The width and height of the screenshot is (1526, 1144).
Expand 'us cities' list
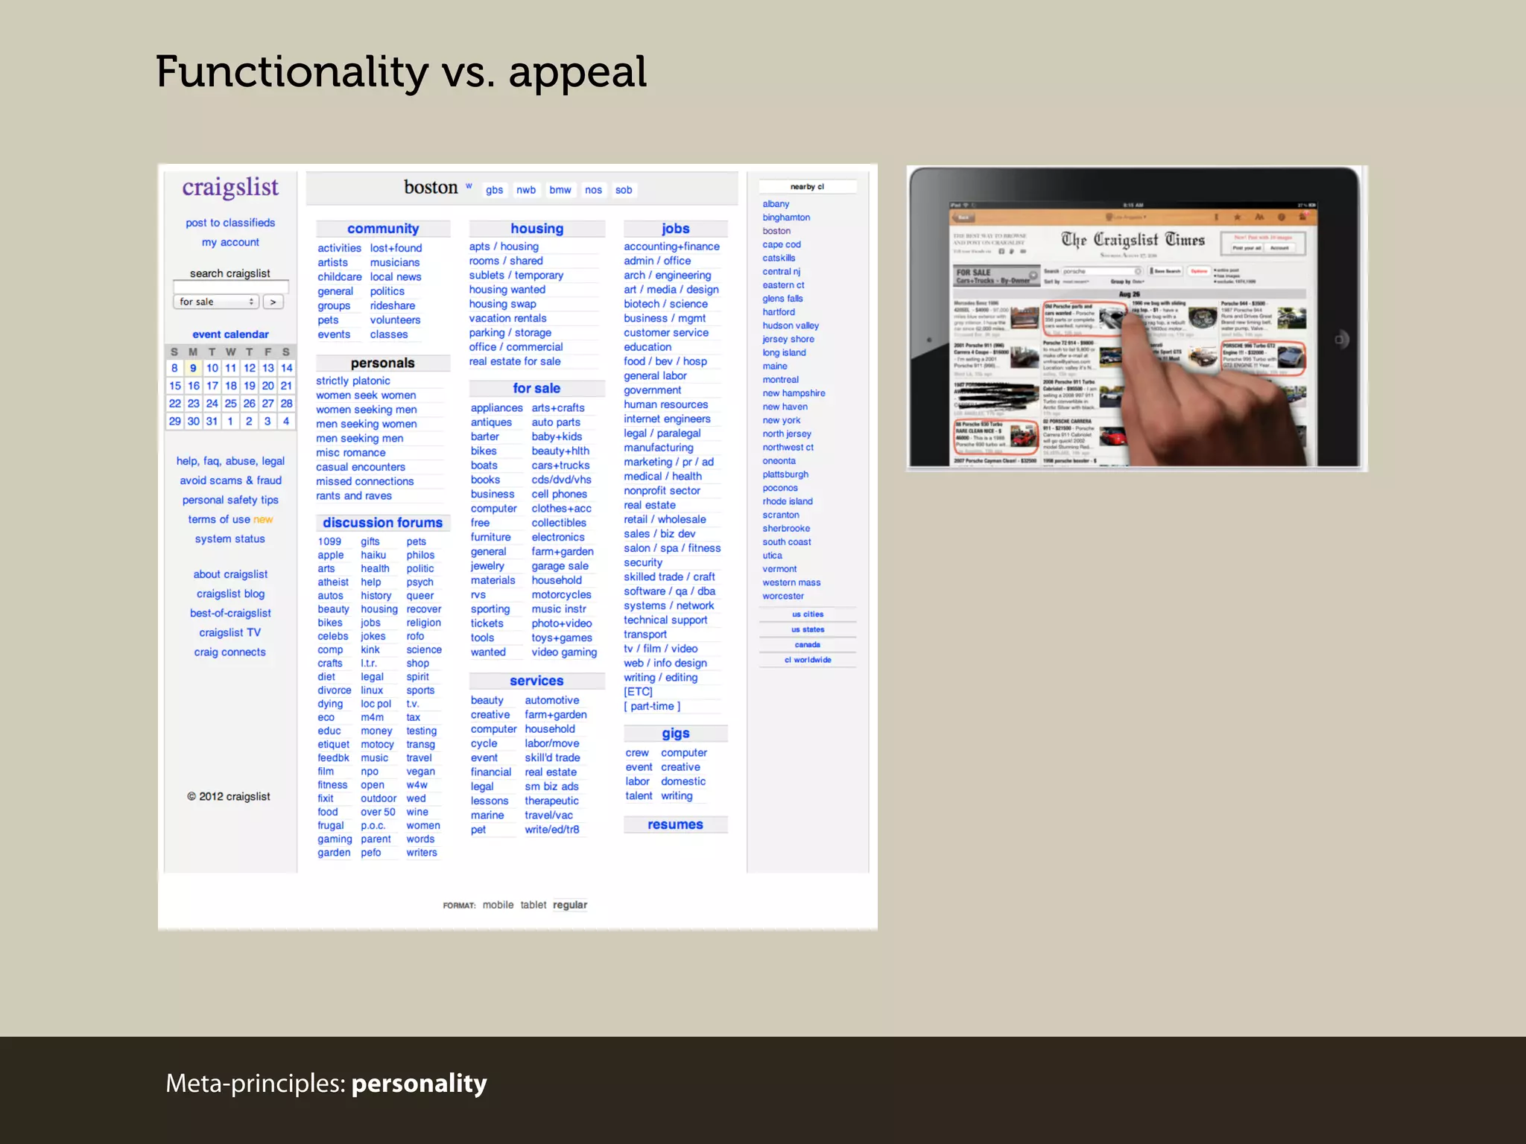tap(808, 614)
